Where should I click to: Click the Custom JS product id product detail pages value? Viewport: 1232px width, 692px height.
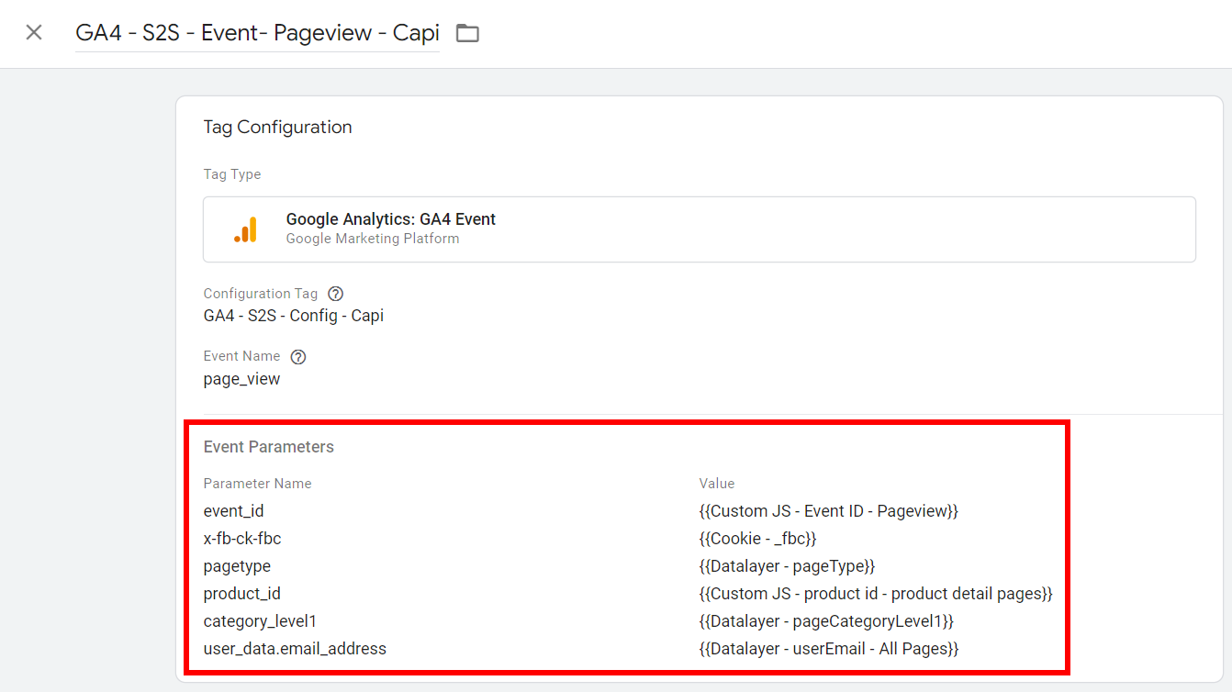tap(876, 594)
